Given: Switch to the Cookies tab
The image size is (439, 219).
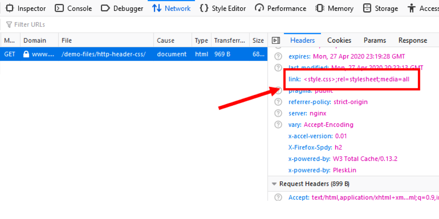Looking at the screenshot, I should point(339,41).
